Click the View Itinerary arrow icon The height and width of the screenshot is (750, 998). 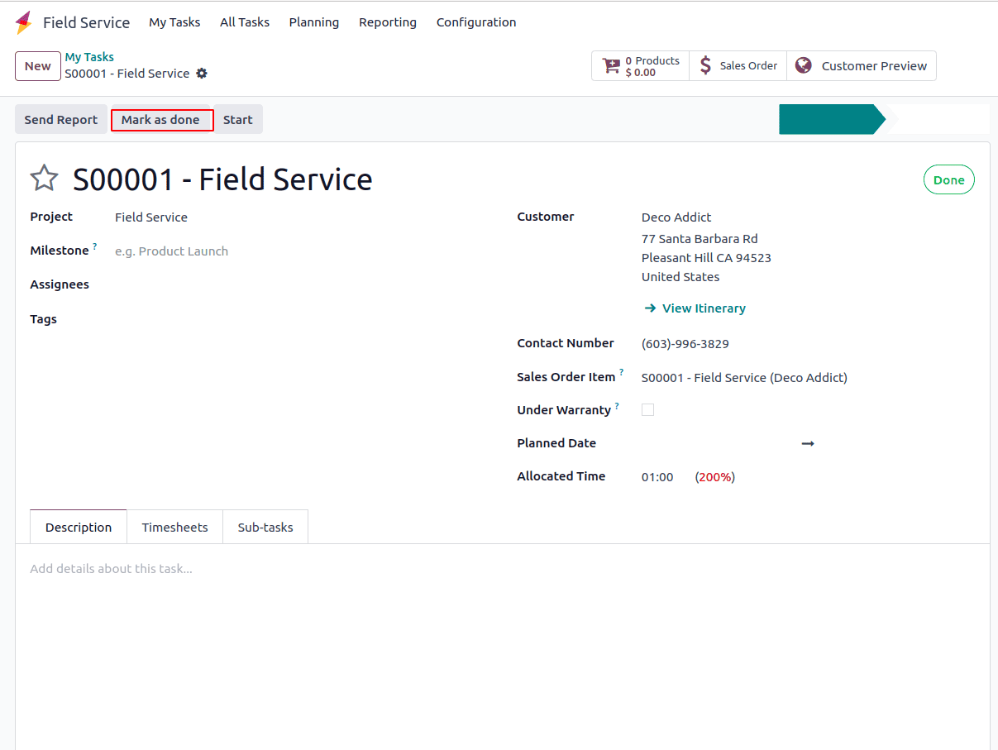(x=651, y=308)
